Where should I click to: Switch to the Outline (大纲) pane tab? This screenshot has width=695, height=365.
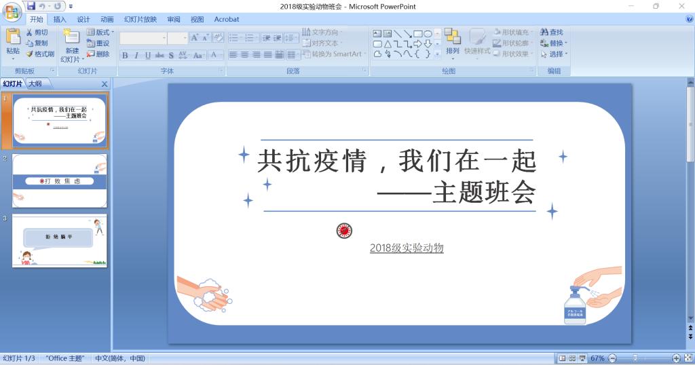coord(35,84)
